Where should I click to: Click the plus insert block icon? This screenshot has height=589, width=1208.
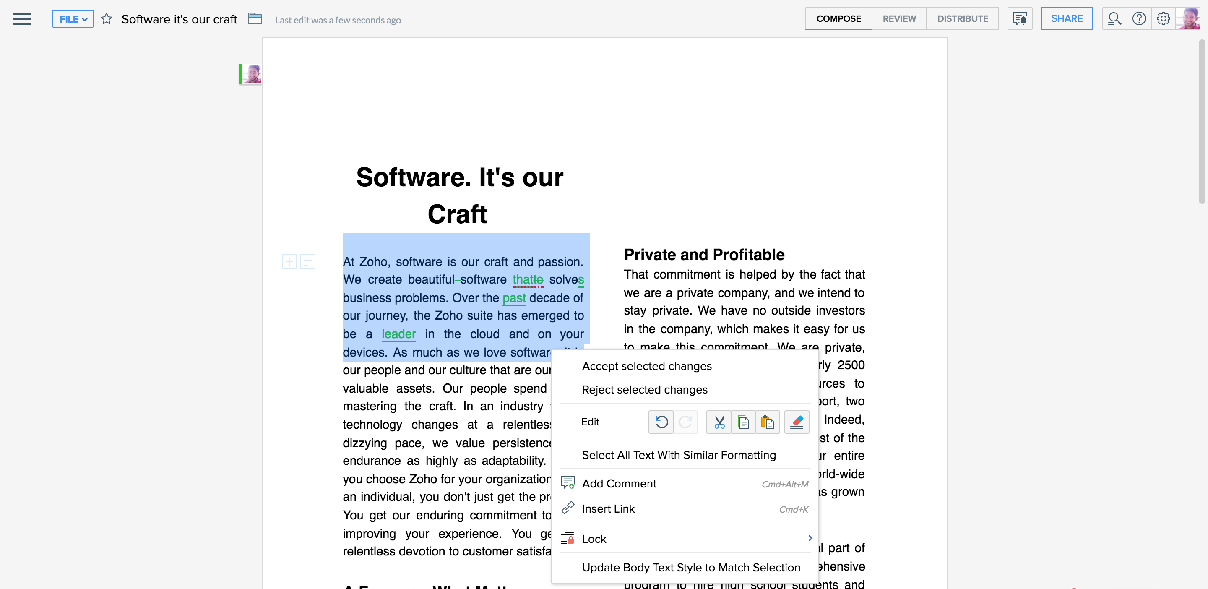(289, 262)
